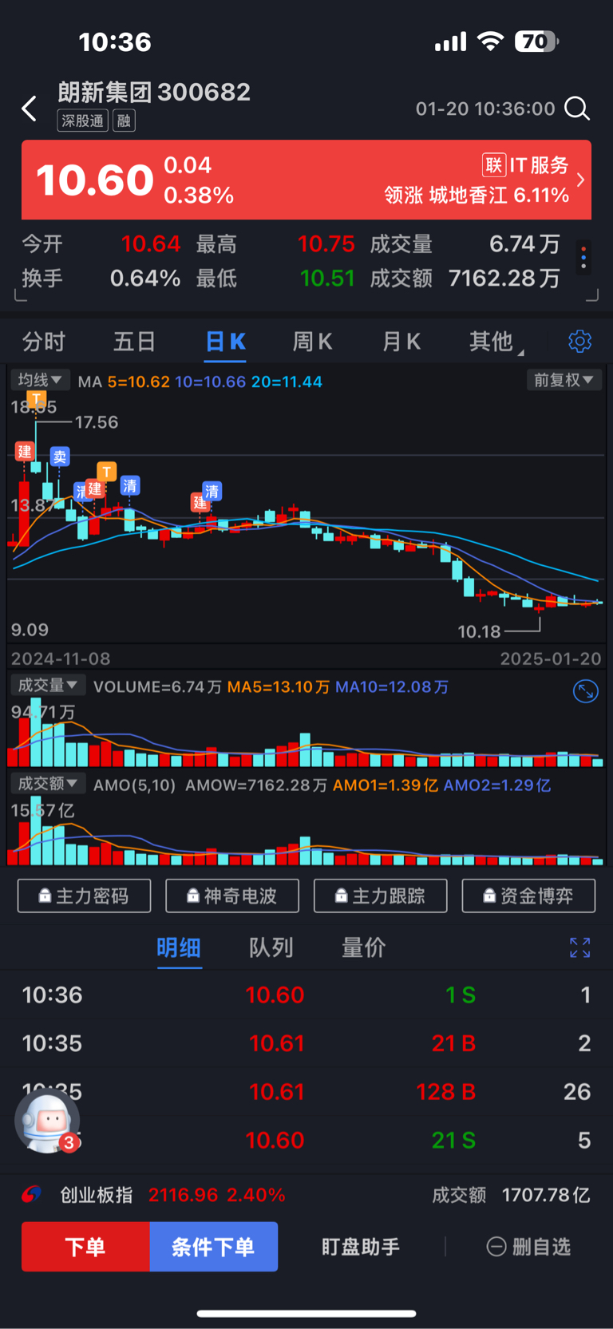Select the 日K chart tab

(x=225, y=342)
